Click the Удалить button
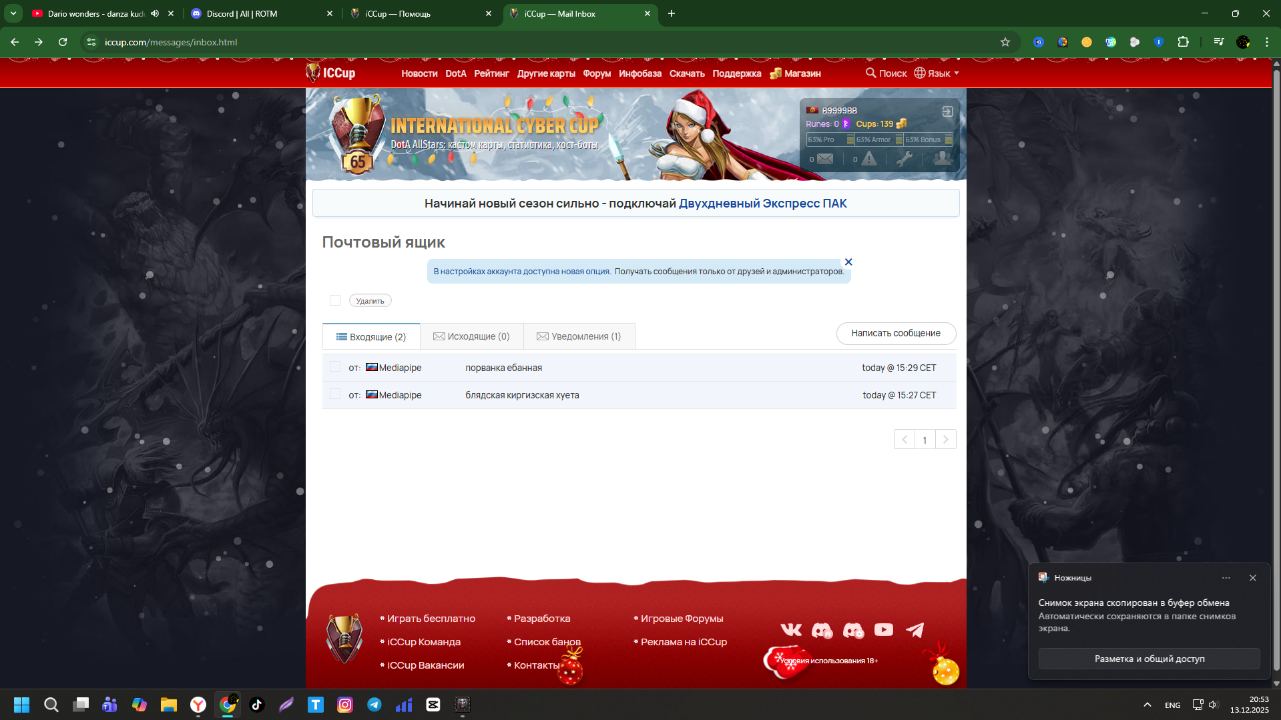Screen dimensions: 1281x720 pyautogui.click(x=370, y=301)
